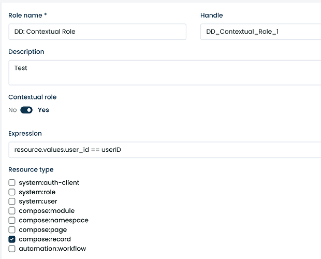Click the "Expression" field label

coord(25,133)
